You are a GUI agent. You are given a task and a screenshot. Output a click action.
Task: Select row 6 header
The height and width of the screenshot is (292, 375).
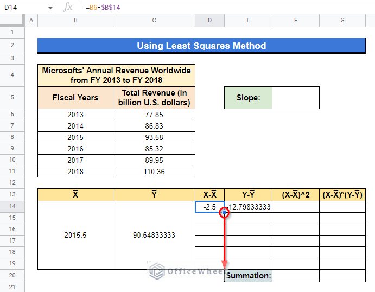coord(12,115)
